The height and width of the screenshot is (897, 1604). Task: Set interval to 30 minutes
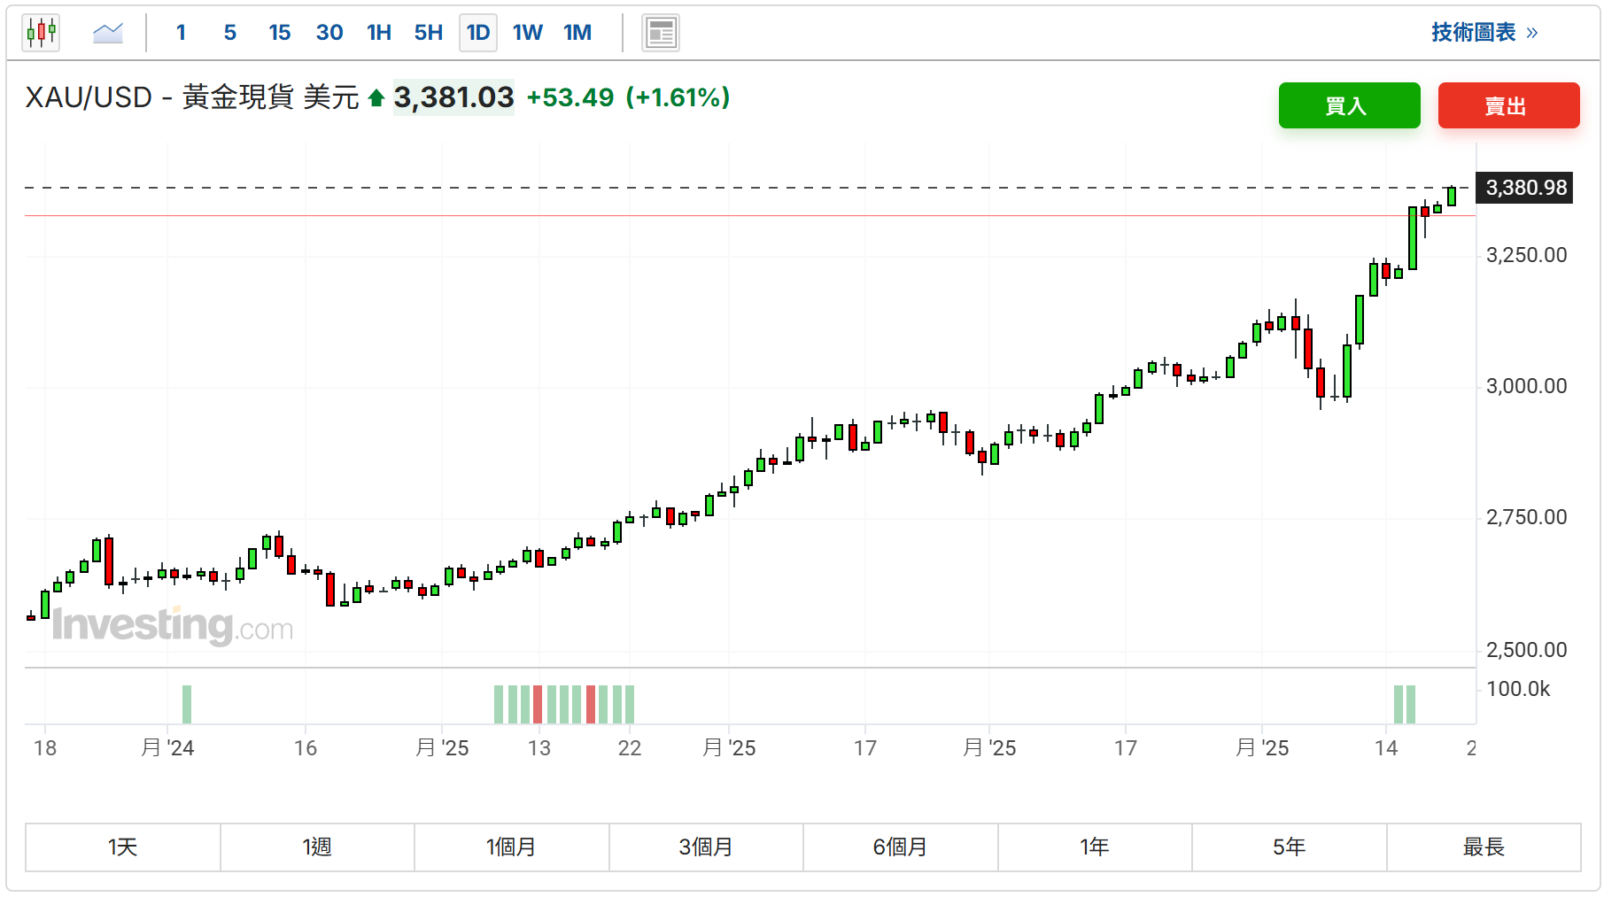329,33
